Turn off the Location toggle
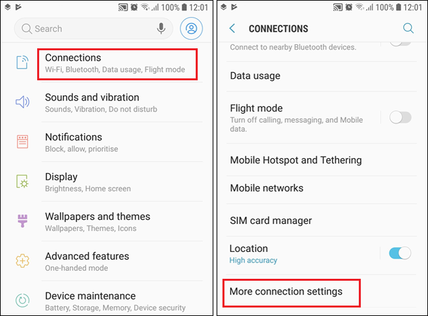 click(400, 253)
